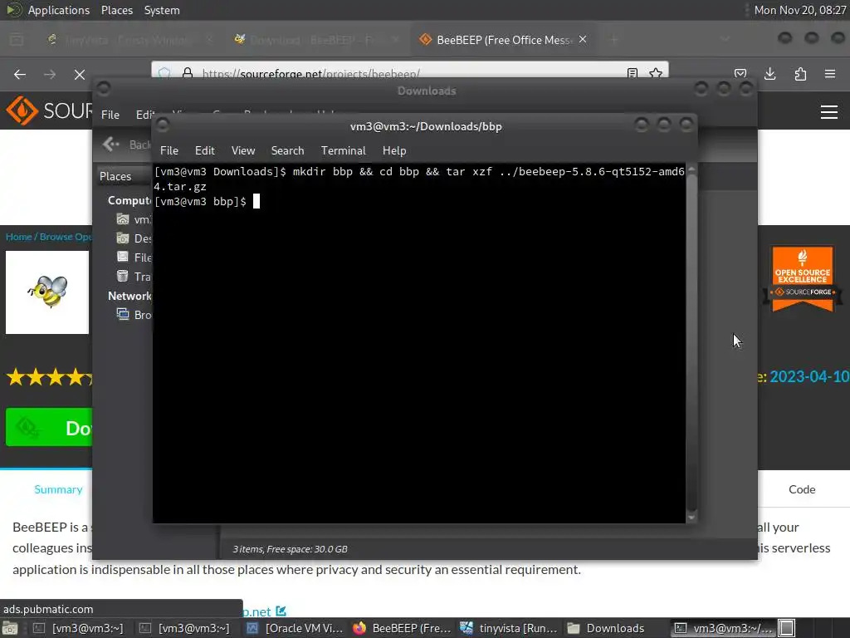Image resolution: width=850 pixels, height=638 pixels.
Task: Click the SourceForge logo
Action: (x=49, y=110)
